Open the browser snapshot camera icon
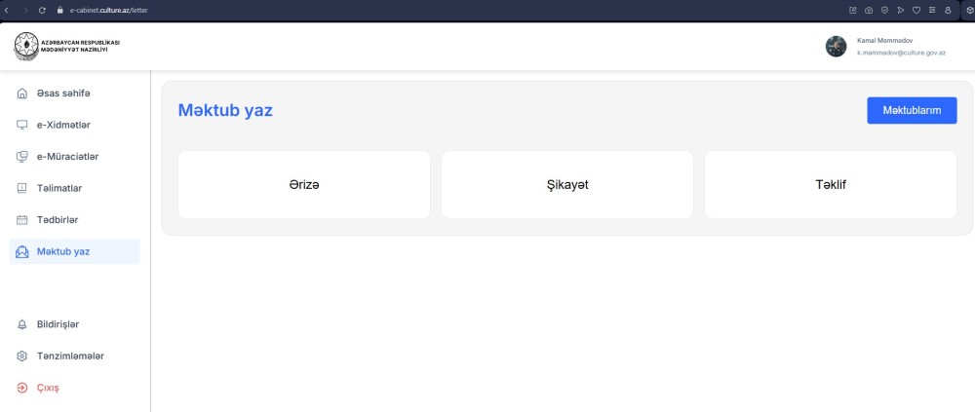Viewport: 975px width, 412px height. [868, 10]
